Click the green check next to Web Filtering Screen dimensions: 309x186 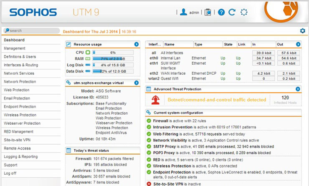tap(149, 134)
